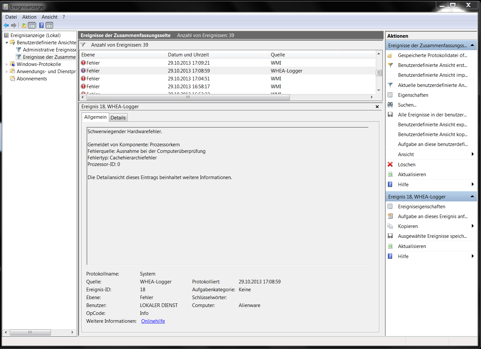
Task: Click the event list vertical scrollbar thumb
Action: (x=379, y=73)
